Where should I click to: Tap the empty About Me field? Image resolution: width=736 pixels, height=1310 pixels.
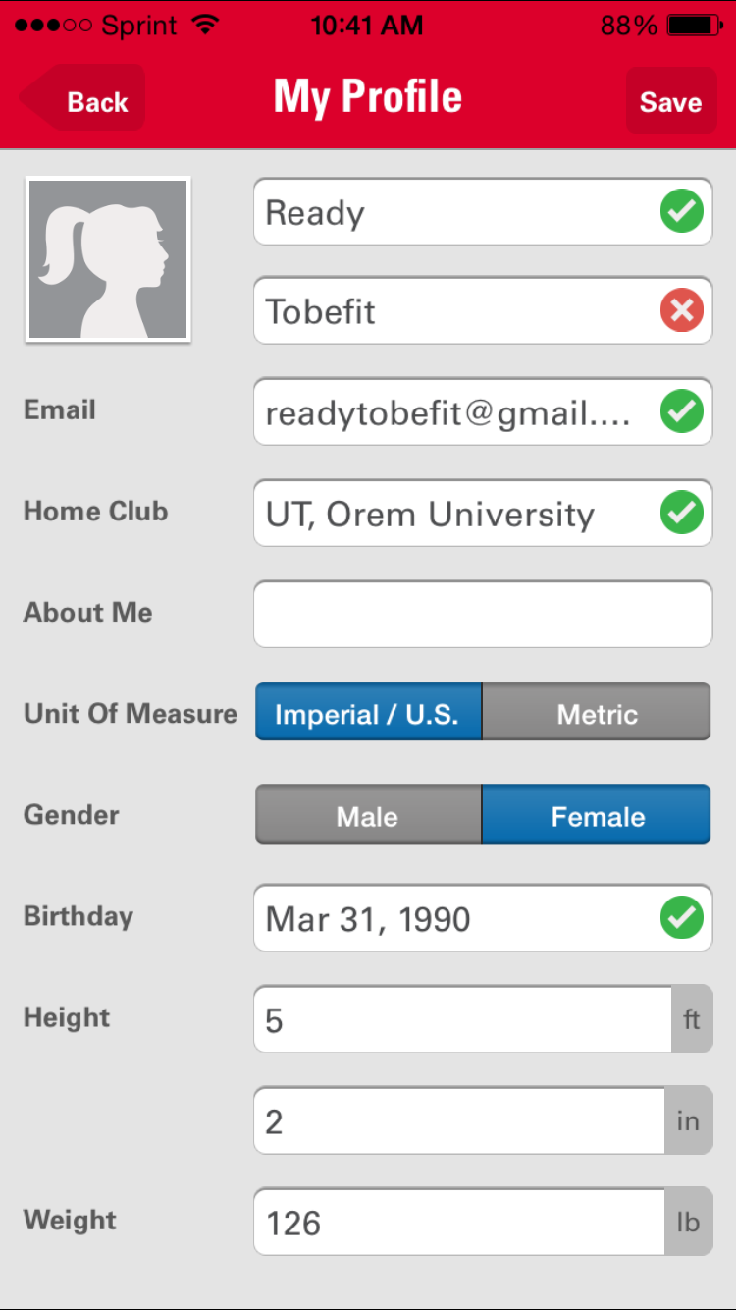[x=483, y=614]
